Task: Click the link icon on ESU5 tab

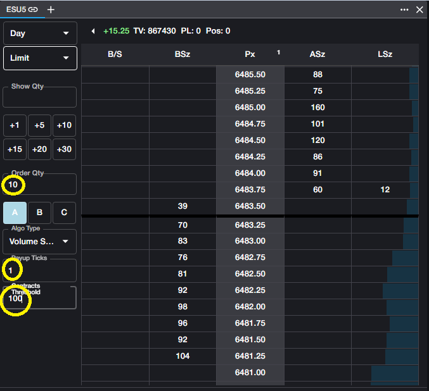Action: coord(33,9)
